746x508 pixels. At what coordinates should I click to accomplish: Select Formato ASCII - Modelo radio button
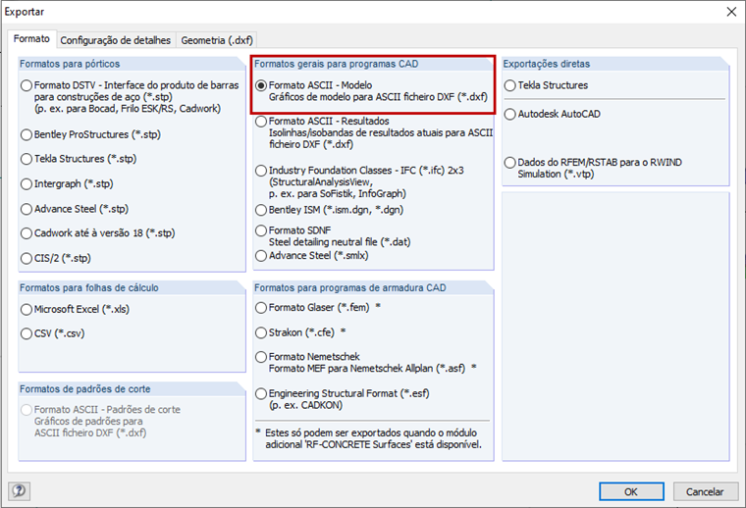pos(261,85)
